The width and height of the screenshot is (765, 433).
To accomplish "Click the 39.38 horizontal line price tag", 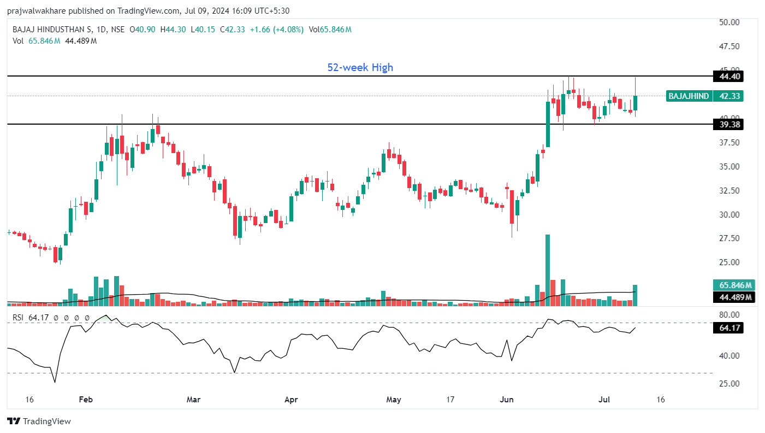I will [729, 125].
